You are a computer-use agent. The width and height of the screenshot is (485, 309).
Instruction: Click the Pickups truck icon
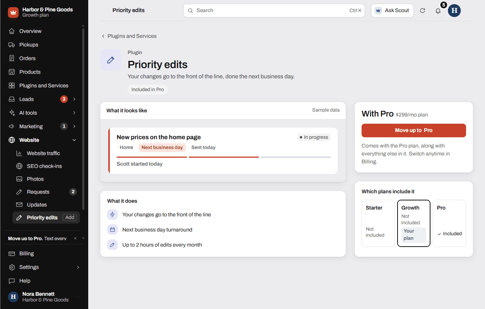[x=12, y=45]
